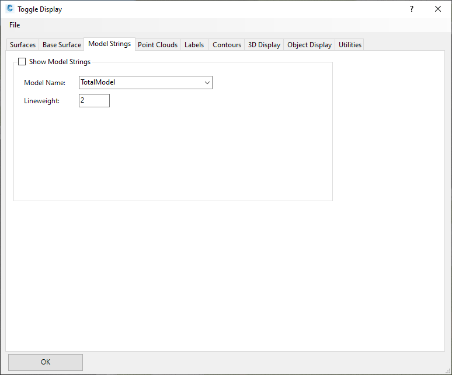Click the Lineweight label text
The height and width of the screenshot is (375, 452).
tap(42, 101)
